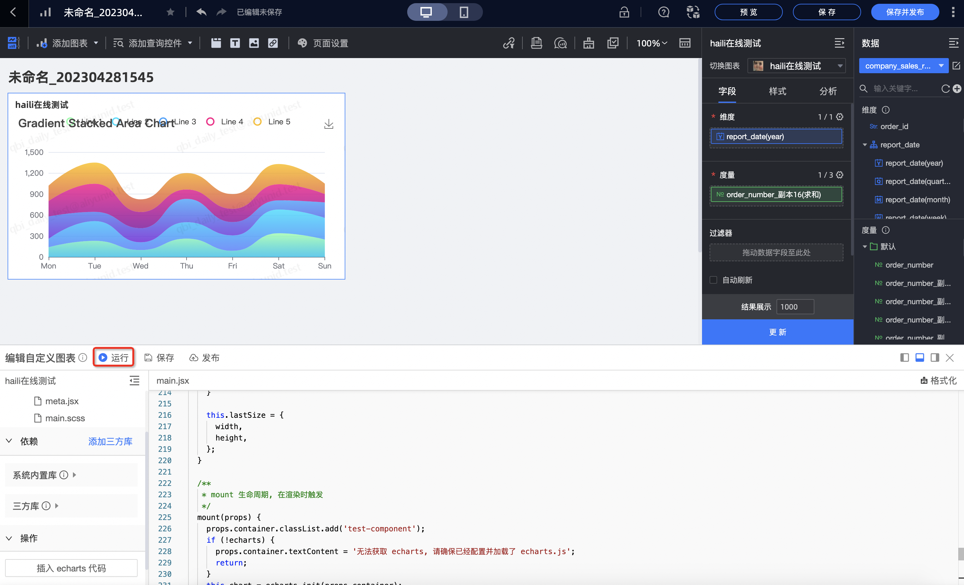
Task: Collapse the report_date tree node
Action: click(x=865, y=145)
